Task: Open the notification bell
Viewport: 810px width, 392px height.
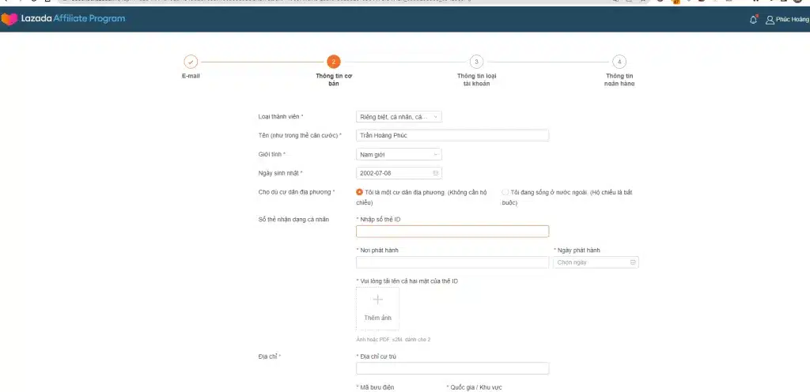Action: click(x=753, y=20)
